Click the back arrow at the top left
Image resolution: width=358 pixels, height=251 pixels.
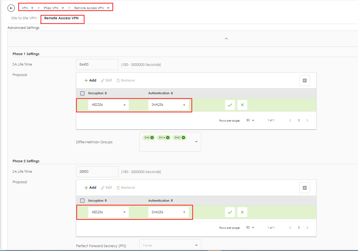pos(11,8)
